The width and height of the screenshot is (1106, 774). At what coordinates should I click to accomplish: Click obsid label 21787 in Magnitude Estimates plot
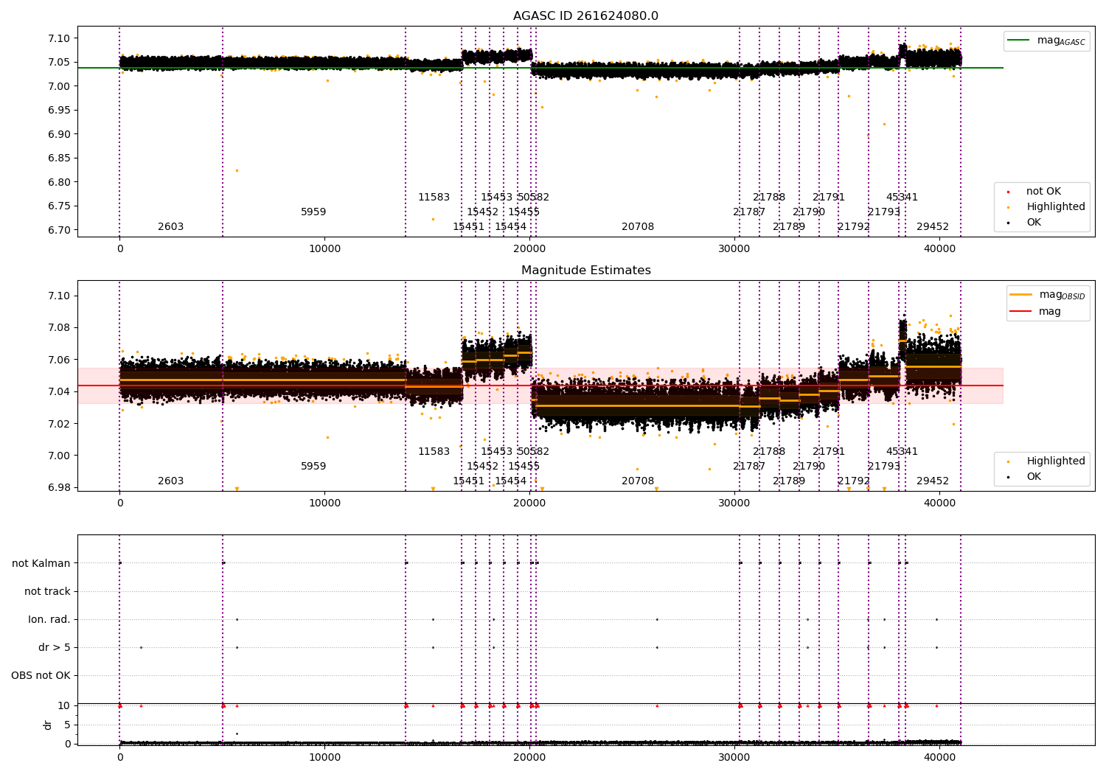point(749,467)
